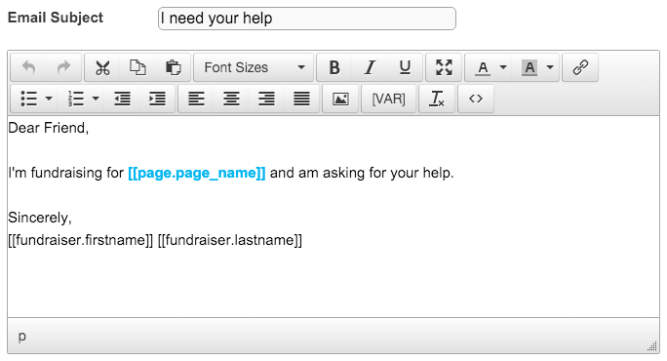Expand the bullet list style arrow
667x361 pixels.
click(x=49, y=99)
